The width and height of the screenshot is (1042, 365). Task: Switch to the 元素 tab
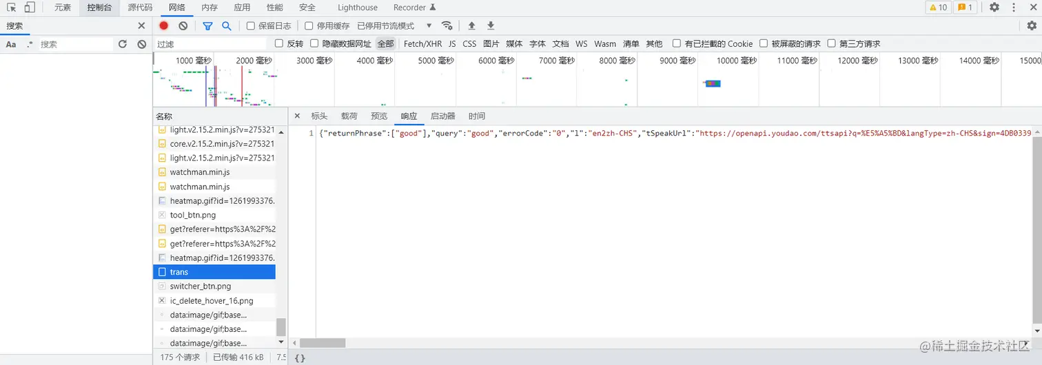point(63,8)
